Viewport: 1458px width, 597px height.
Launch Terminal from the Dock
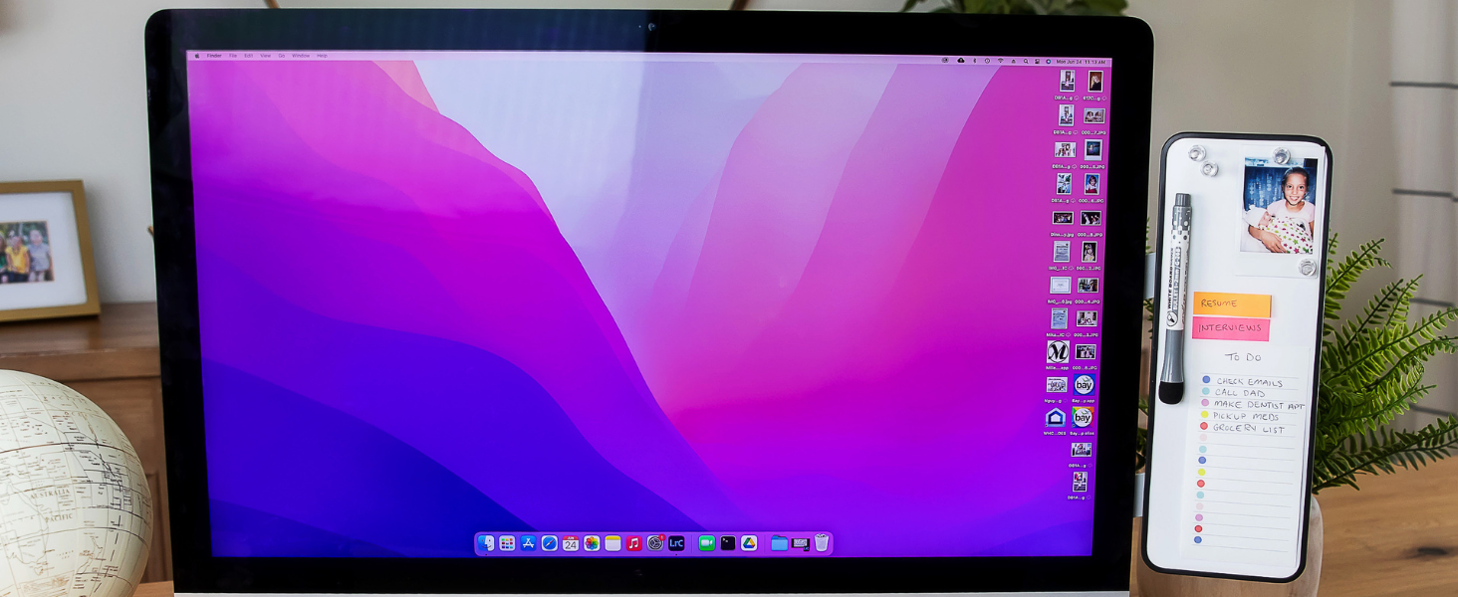[728, 543]
